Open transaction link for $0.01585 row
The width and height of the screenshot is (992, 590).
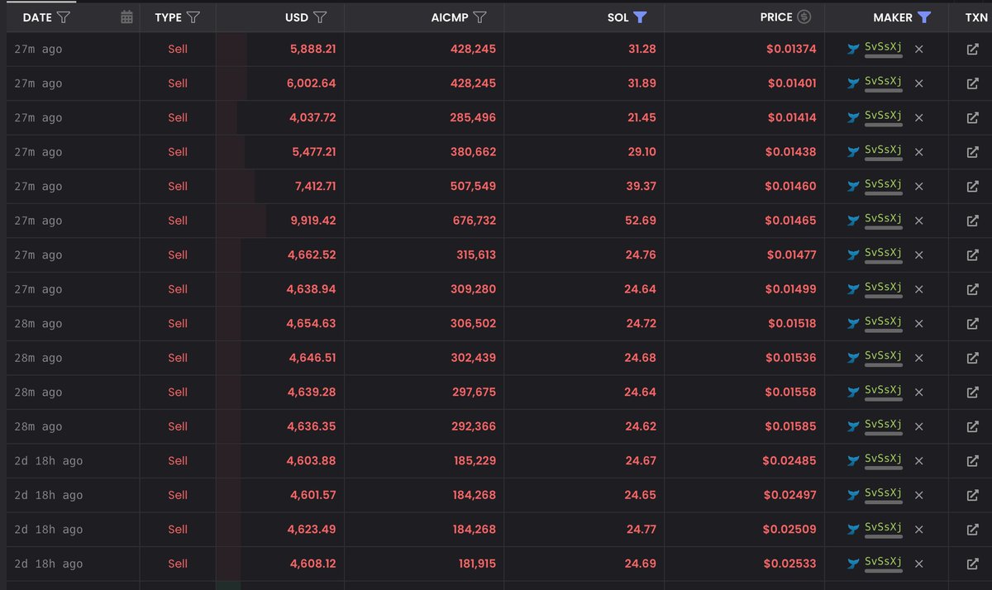tap(972, 426)
